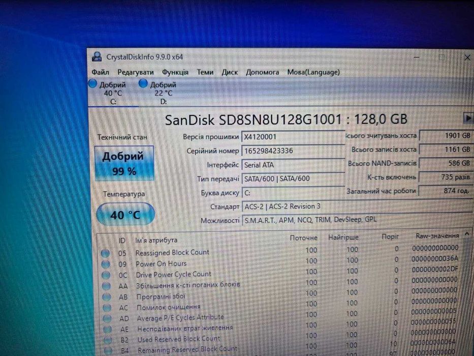The height and width of the screenshot is (356, 474).
Task: Click the 40 °C temperature button
Action: click(x=125, y=215)
